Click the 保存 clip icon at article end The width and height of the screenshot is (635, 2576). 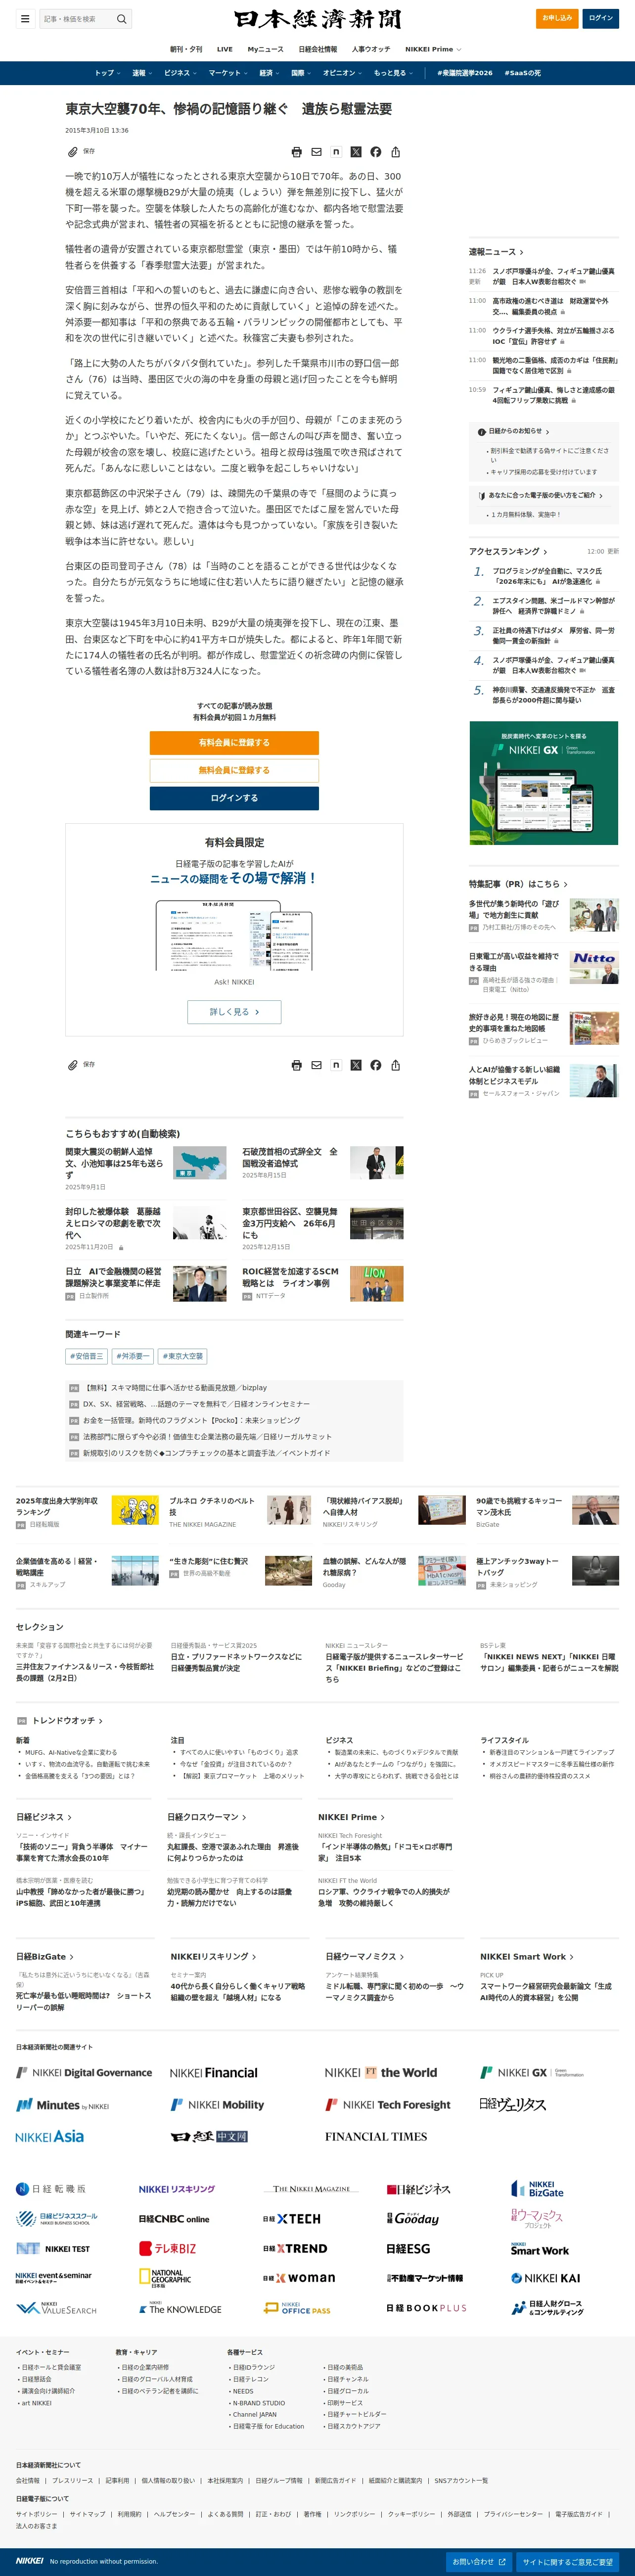(72, 1065)
